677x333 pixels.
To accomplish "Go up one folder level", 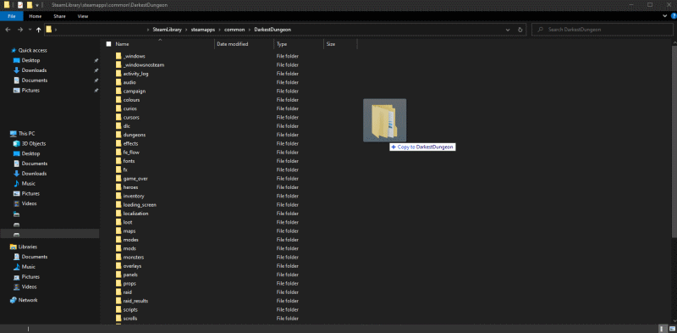I will [38, 30].
